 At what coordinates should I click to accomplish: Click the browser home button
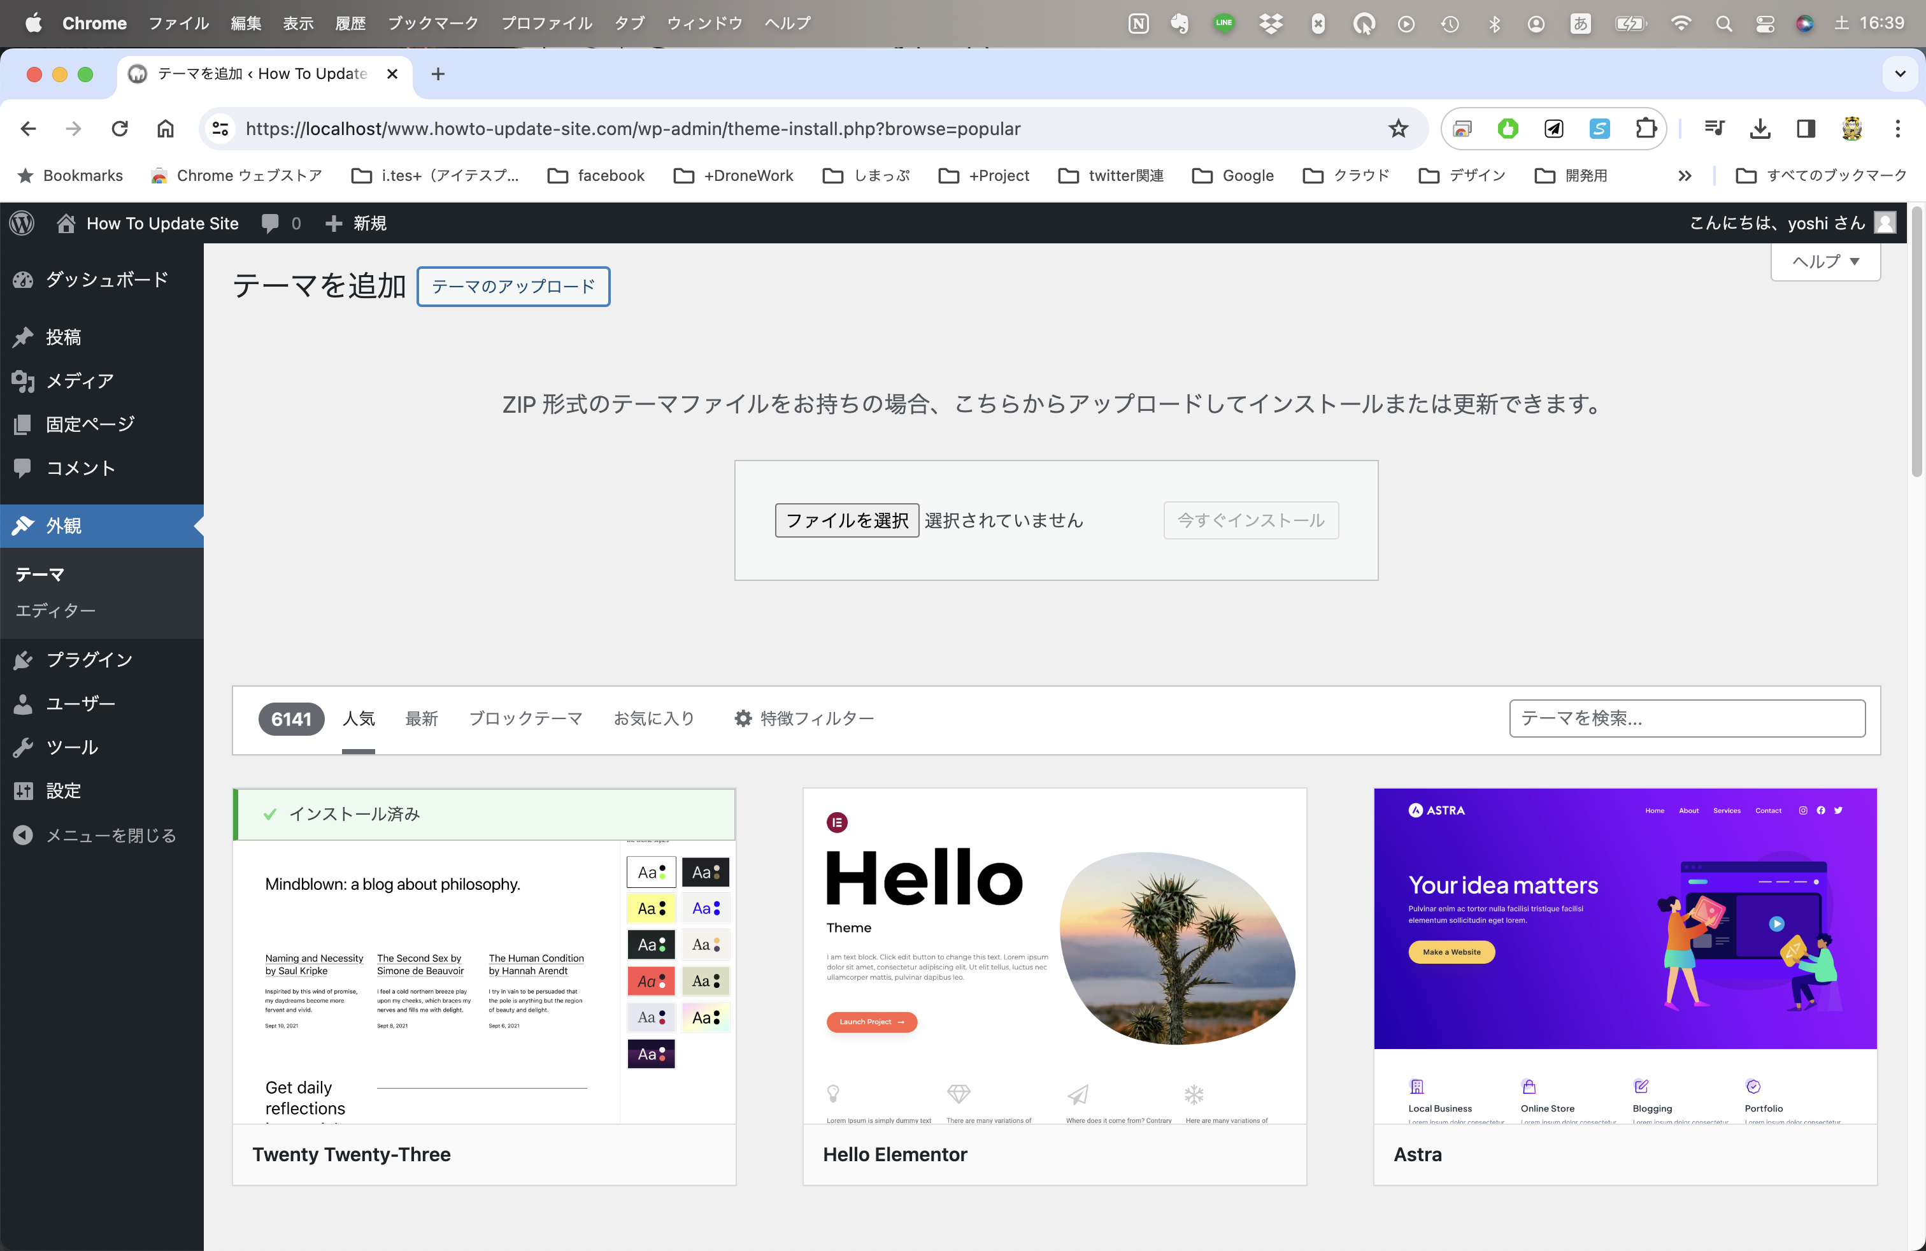point(165,129)
